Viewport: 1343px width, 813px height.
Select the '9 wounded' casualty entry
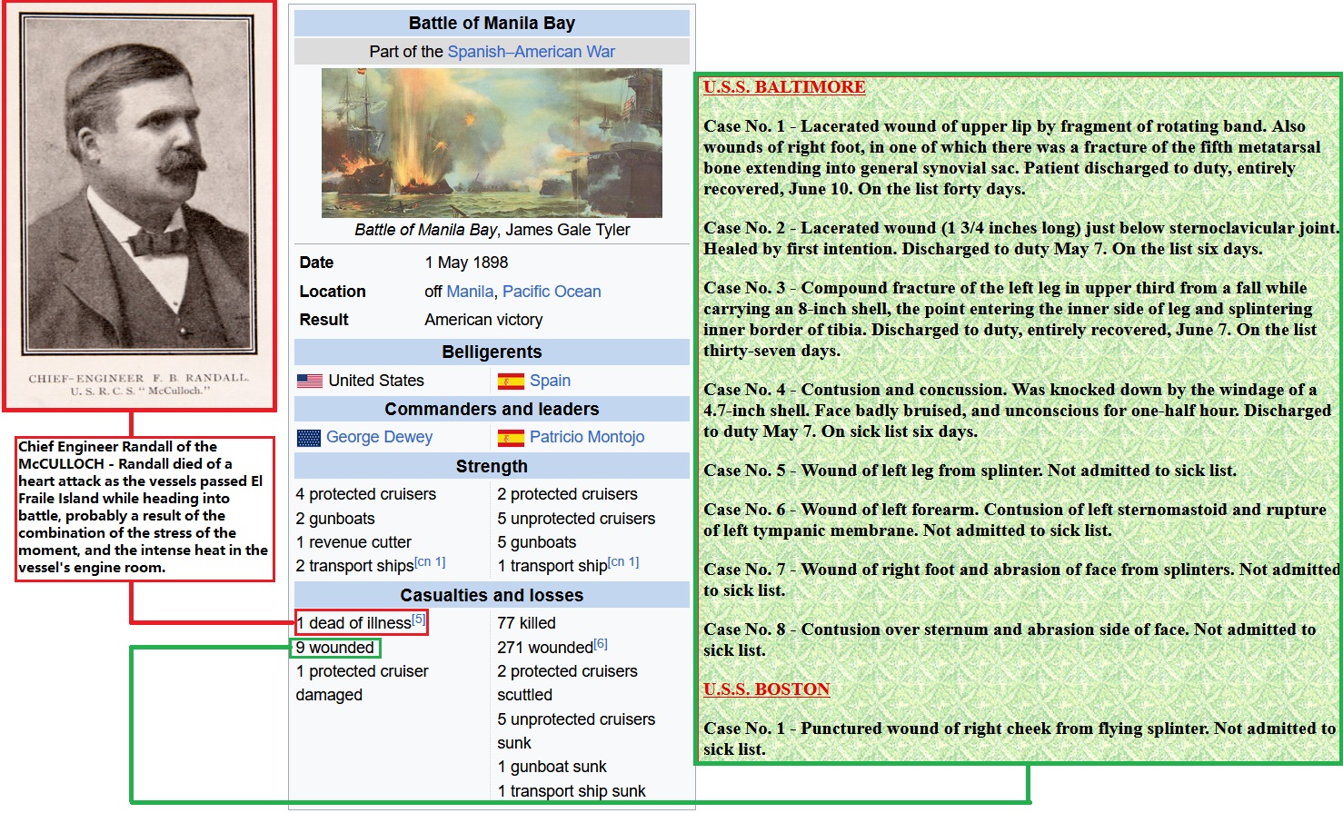(335, 648)
